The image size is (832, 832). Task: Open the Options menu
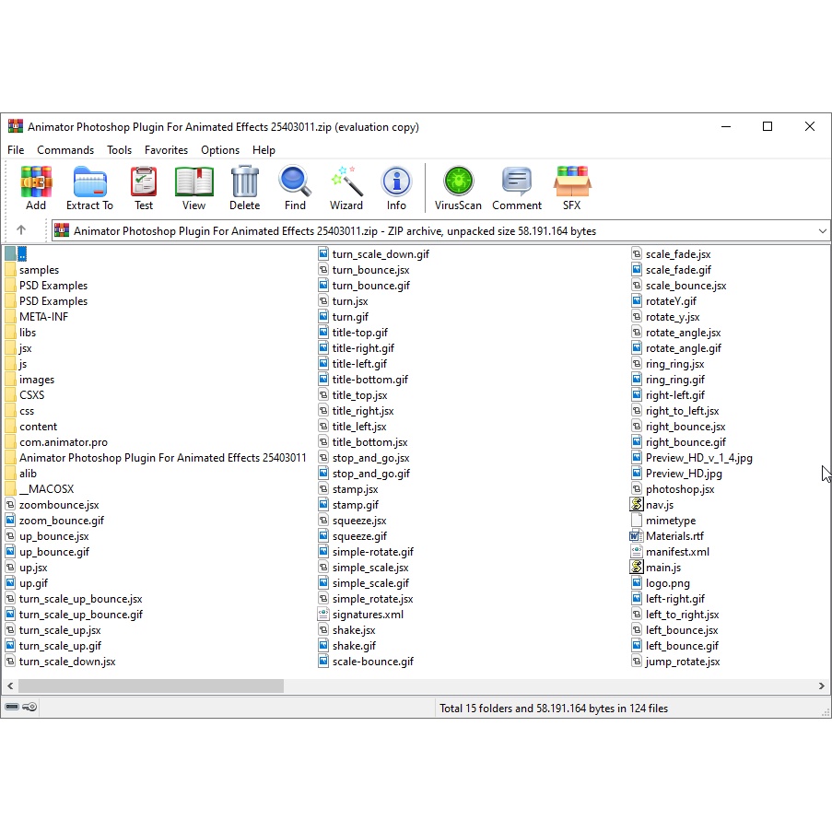point(220,150)
